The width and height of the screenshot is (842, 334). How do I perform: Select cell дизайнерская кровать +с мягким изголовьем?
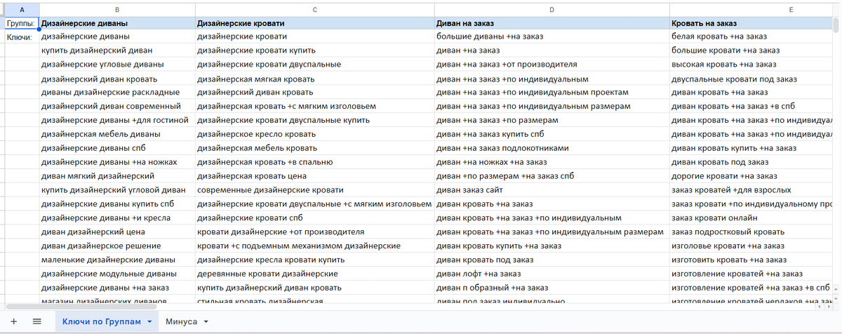(x=315, y=107)
